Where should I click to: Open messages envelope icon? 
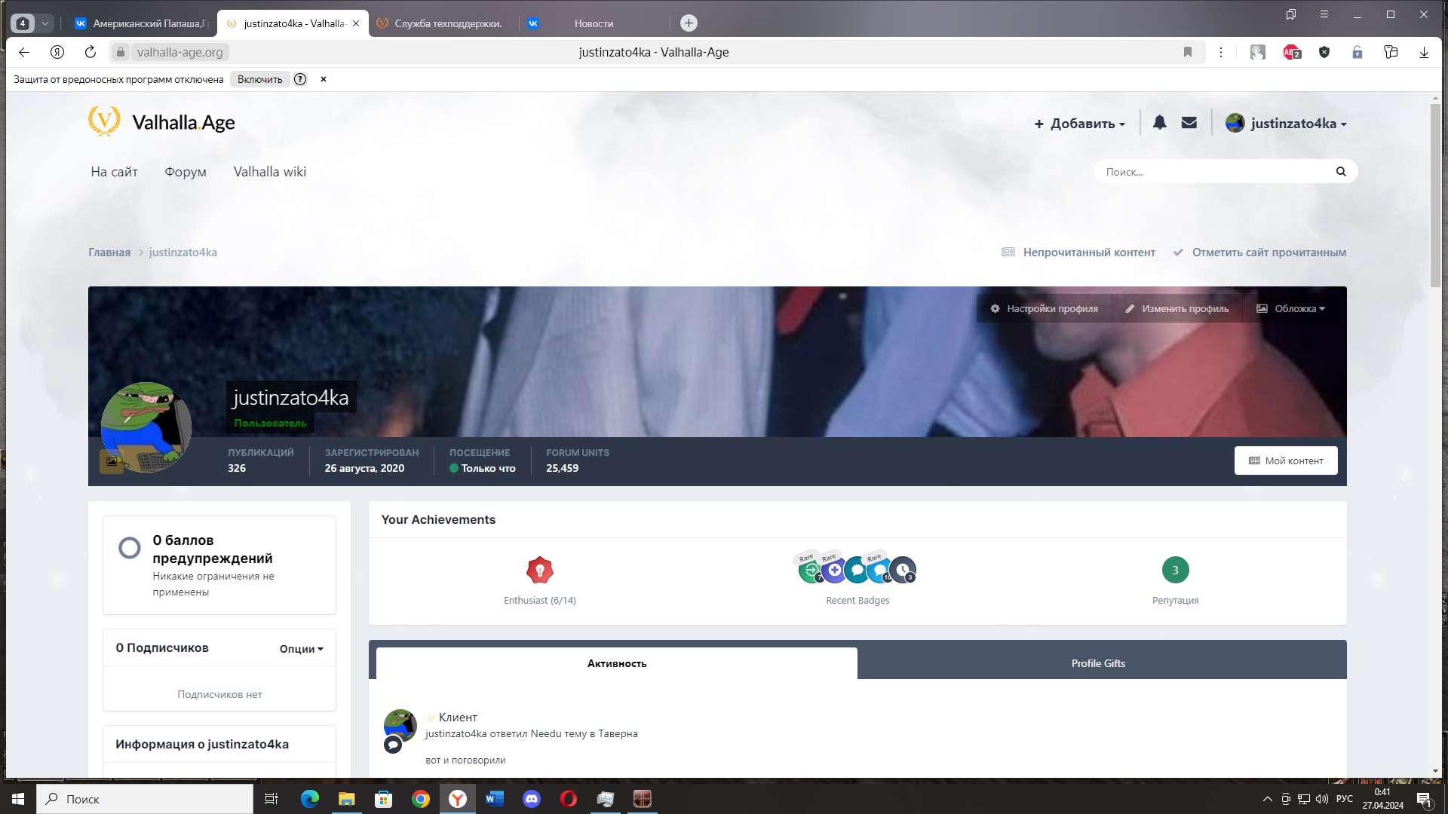click(1189, 123)
